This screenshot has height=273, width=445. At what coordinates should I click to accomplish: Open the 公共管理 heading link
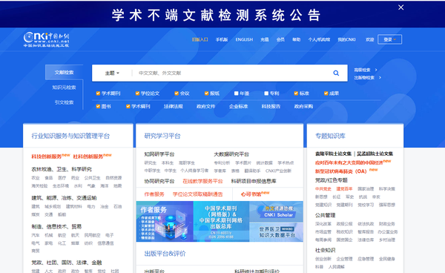point(326,215)
